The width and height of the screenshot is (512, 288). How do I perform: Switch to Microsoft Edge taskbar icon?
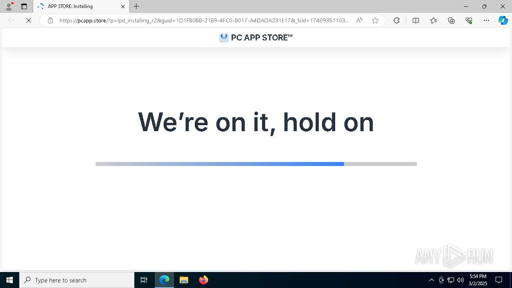164,280
